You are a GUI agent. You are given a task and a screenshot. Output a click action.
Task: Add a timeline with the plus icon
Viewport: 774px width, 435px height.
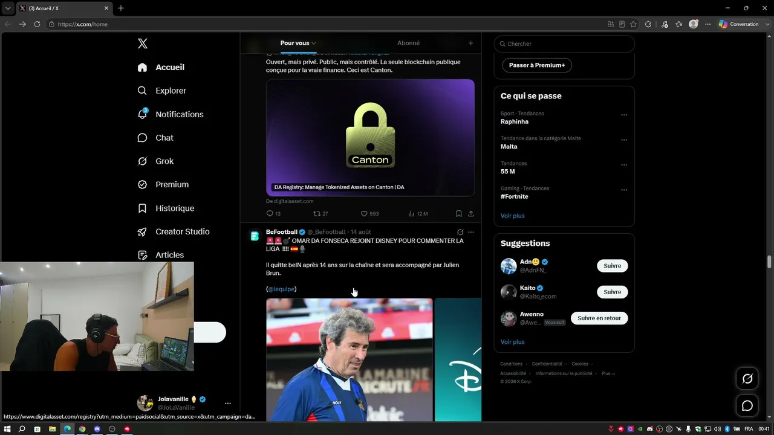tap(470, 43)
